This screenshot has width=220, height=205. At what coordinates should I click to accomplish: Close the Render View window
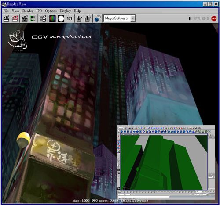(x=216, y=4)
